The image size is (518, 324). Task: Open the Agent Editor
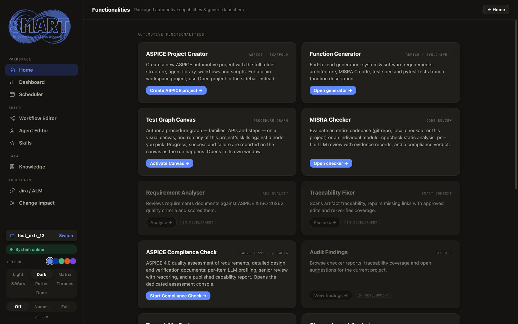[41, 130]
